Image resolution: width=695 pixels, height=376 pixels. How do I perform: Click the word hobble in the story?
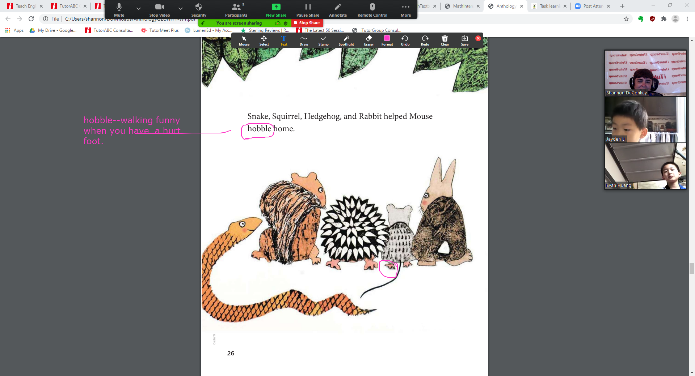pos(259,129)
